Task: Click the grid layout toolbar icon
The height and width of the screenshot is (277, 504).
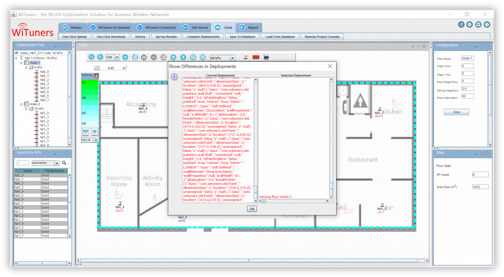Action: click(203, 57)
